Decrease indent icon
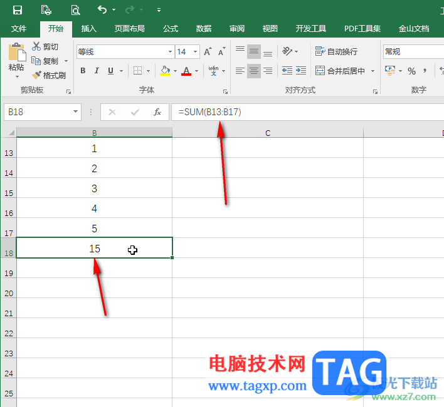The image size is (444, 407). [287, 71]
